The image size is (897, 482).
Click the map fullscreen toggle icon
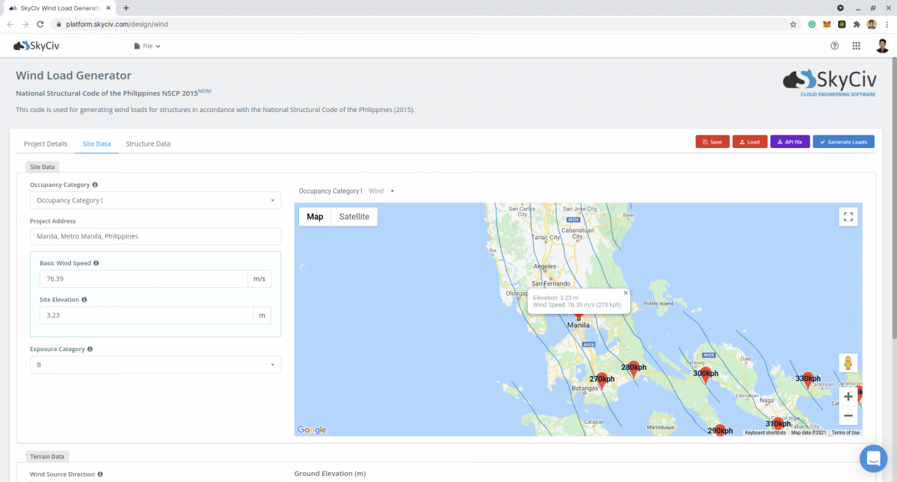click(x=848, y=217)
